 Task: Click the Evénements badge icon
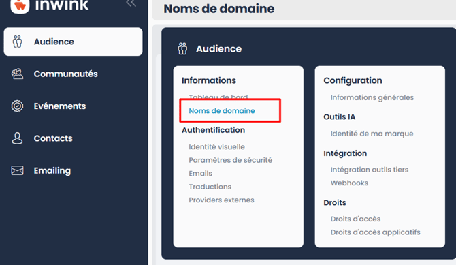(17, 106)
